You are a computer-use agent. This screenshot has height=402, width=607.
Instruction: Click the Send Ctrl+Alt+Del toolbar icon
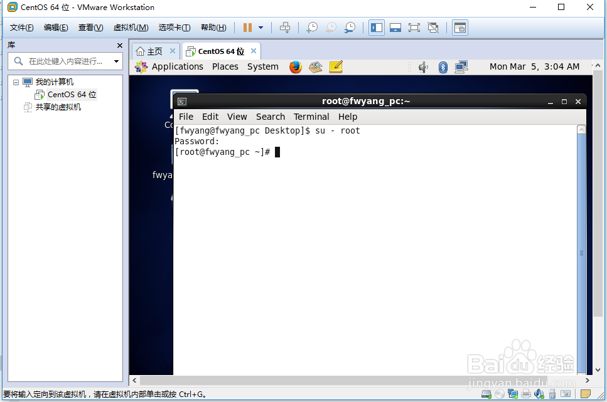[285, 28]
